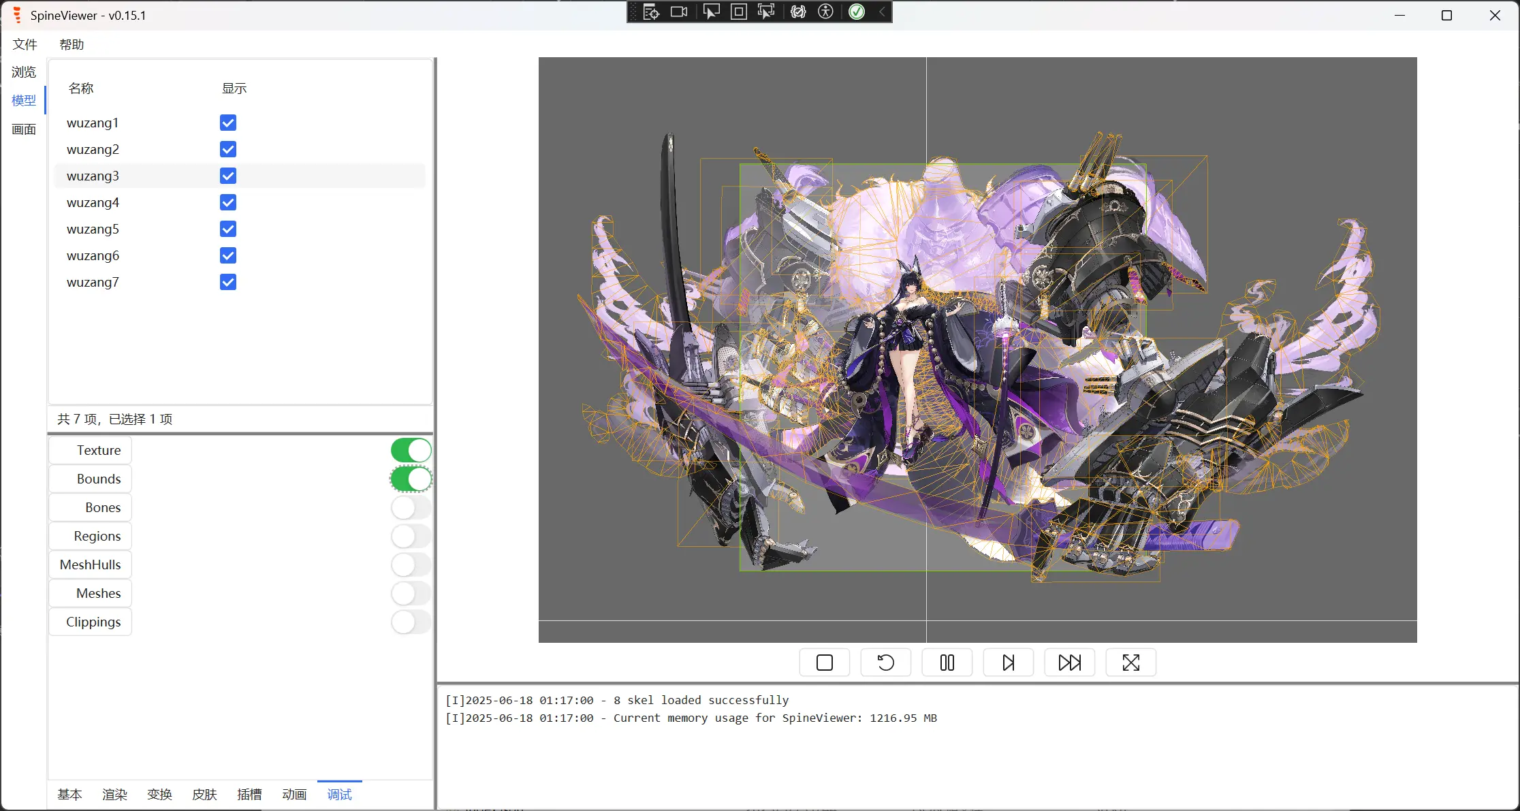Click the select-element cursor icon in debug toolbar
Image resolution: width=1520 pixels, height=811 pixels.
pos(711,12)
